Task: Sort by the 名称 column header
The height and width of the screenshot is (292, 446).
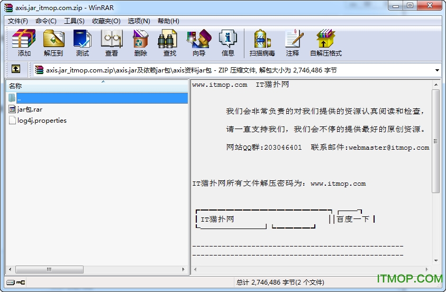Action: (97, 86)
